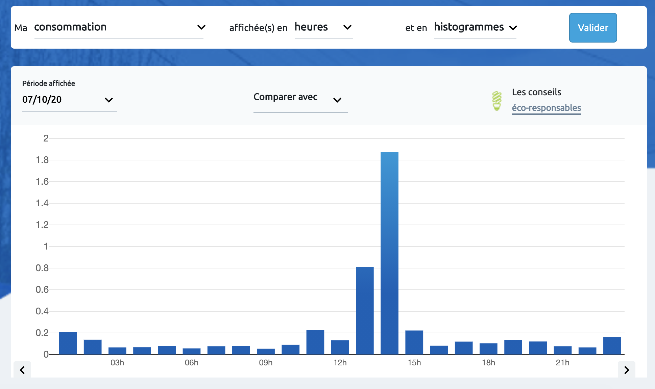655x389 pixels.
Task: Expand the heures time unit dropdown
Action: tap(323, 27)
